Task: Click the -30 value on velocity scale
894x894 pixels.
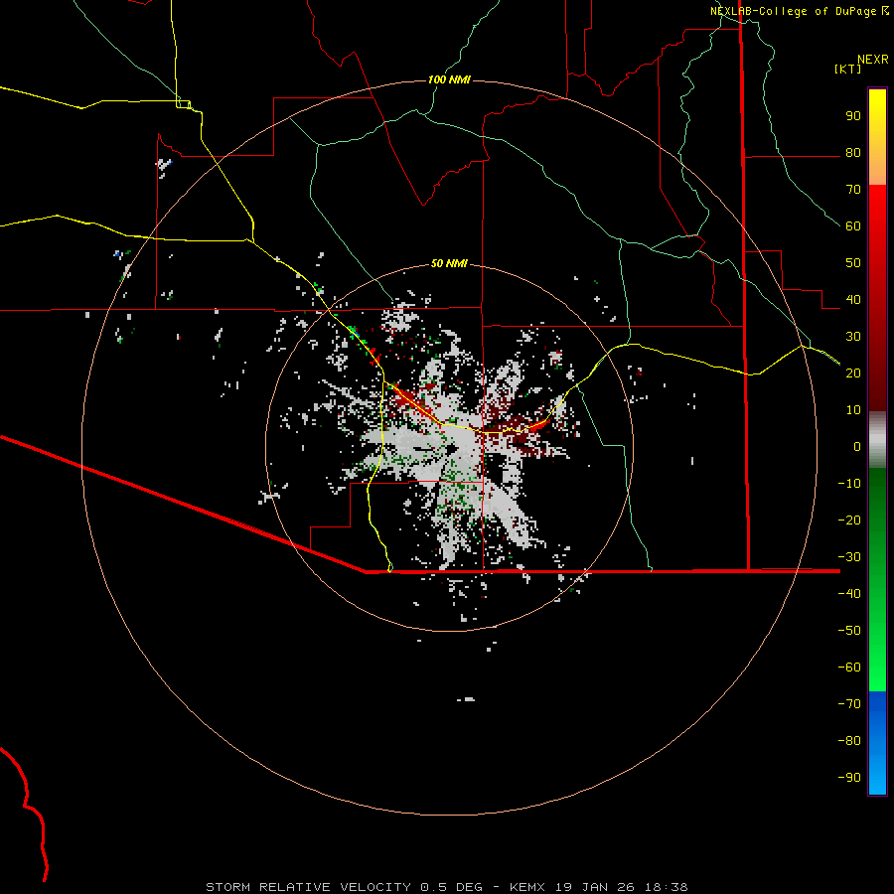Action: [x=849, y=557]
